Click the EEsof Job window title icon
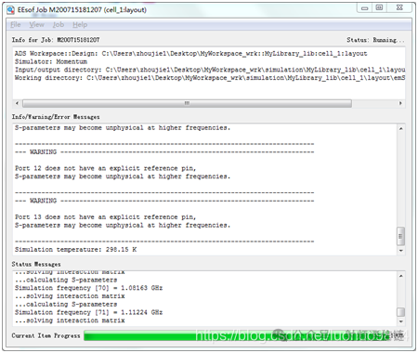 click(x=11, y=10)
